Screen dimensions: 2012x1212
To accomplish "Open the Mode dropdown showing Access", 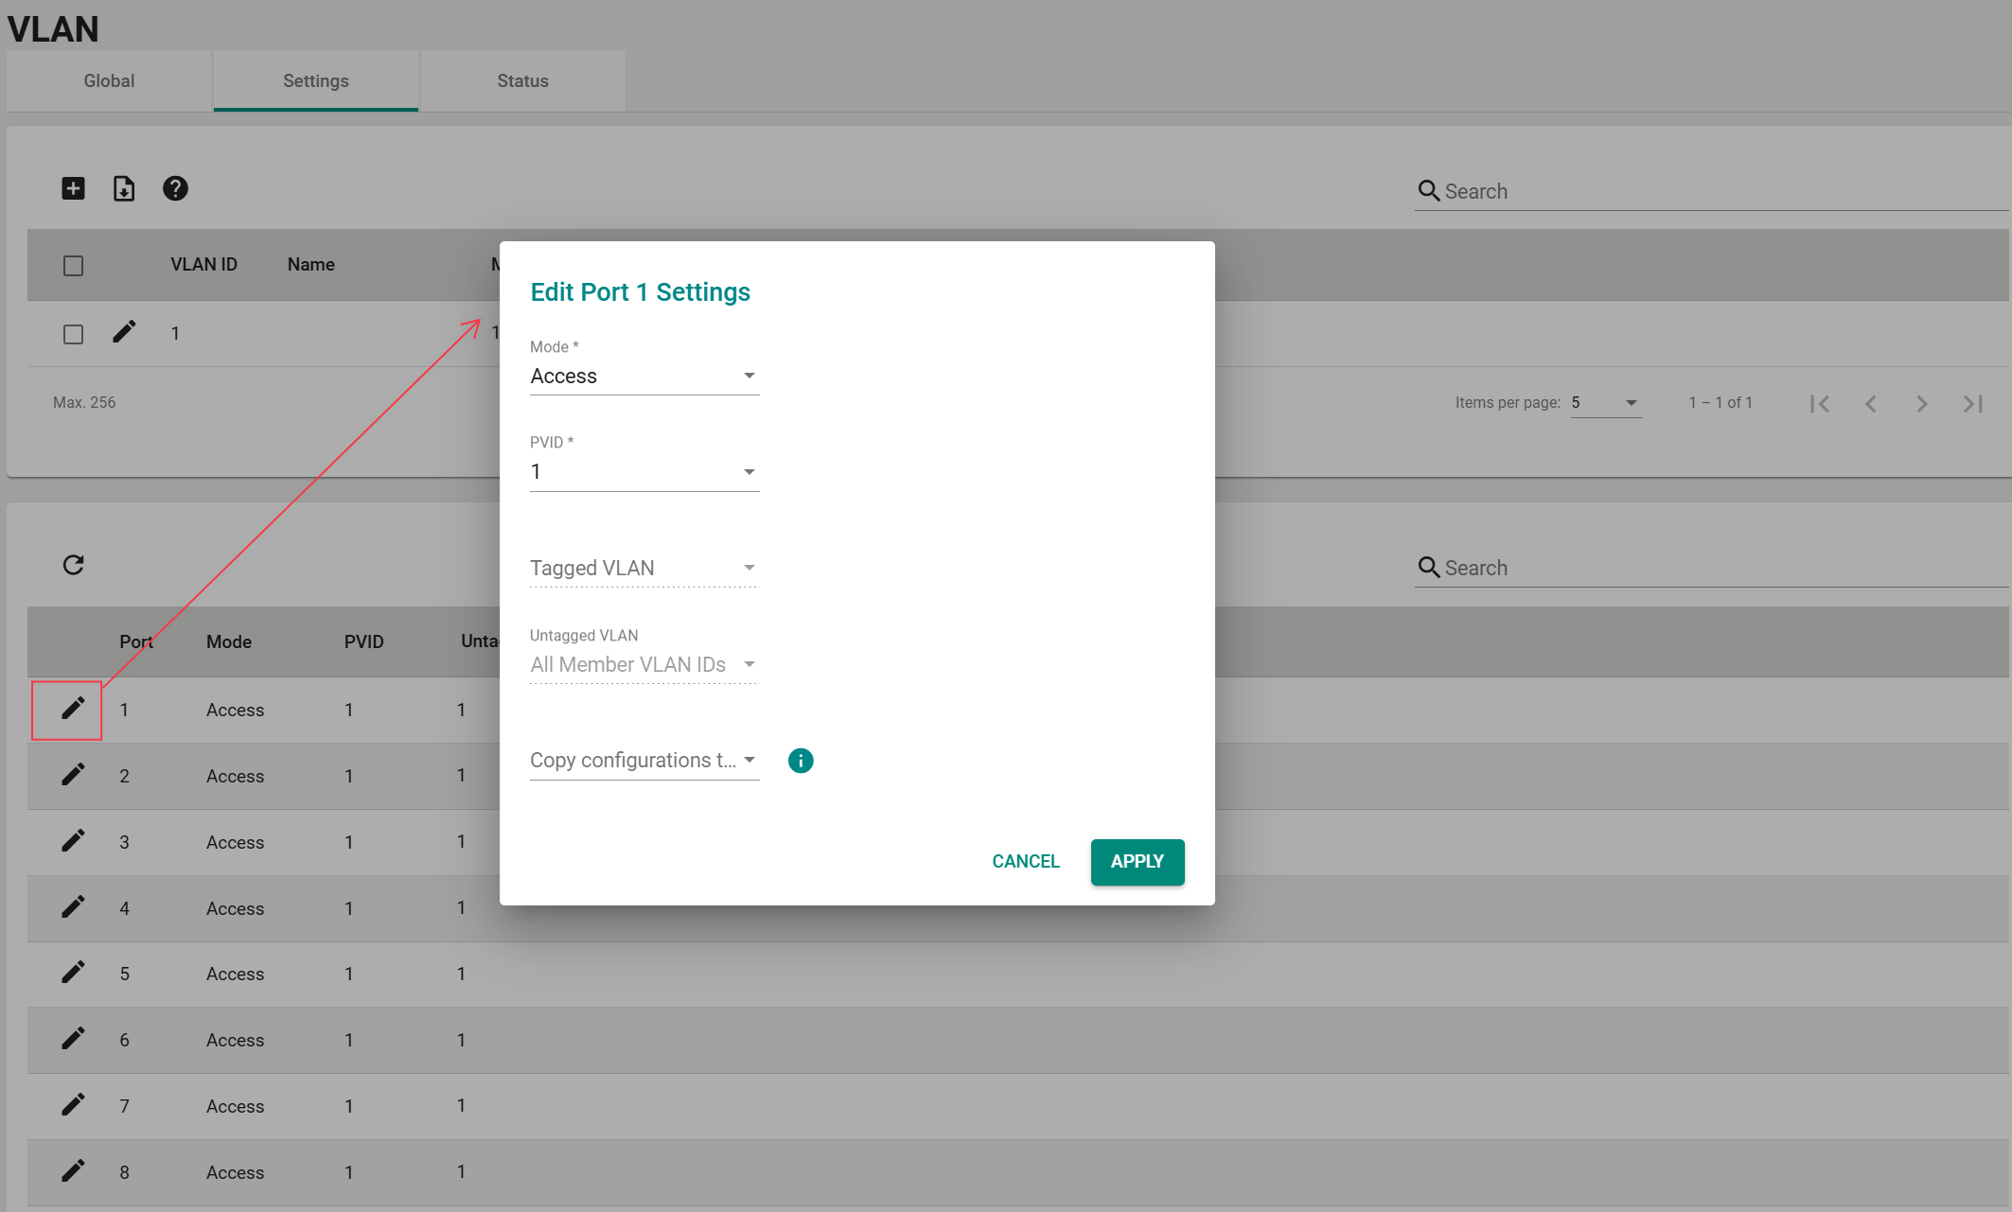I will 644,377.
